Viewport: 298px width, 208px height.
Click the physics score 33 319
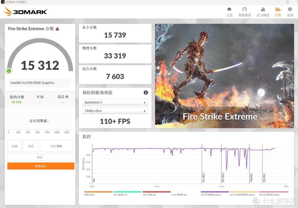tap(115, 56)
